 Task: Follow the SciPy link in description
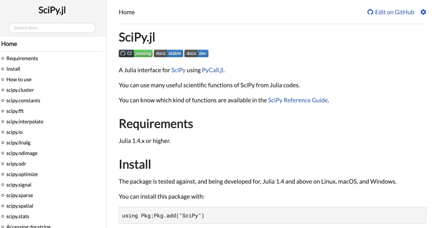point(178,70)
